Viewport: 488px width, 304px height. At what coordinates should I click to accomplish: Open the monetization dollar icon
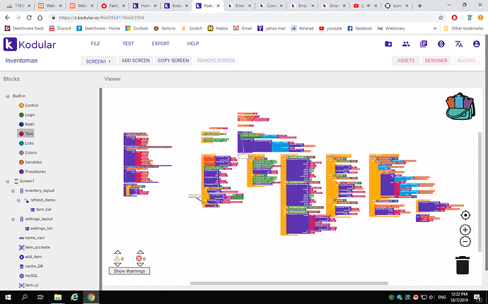click(x=441, y=44)
